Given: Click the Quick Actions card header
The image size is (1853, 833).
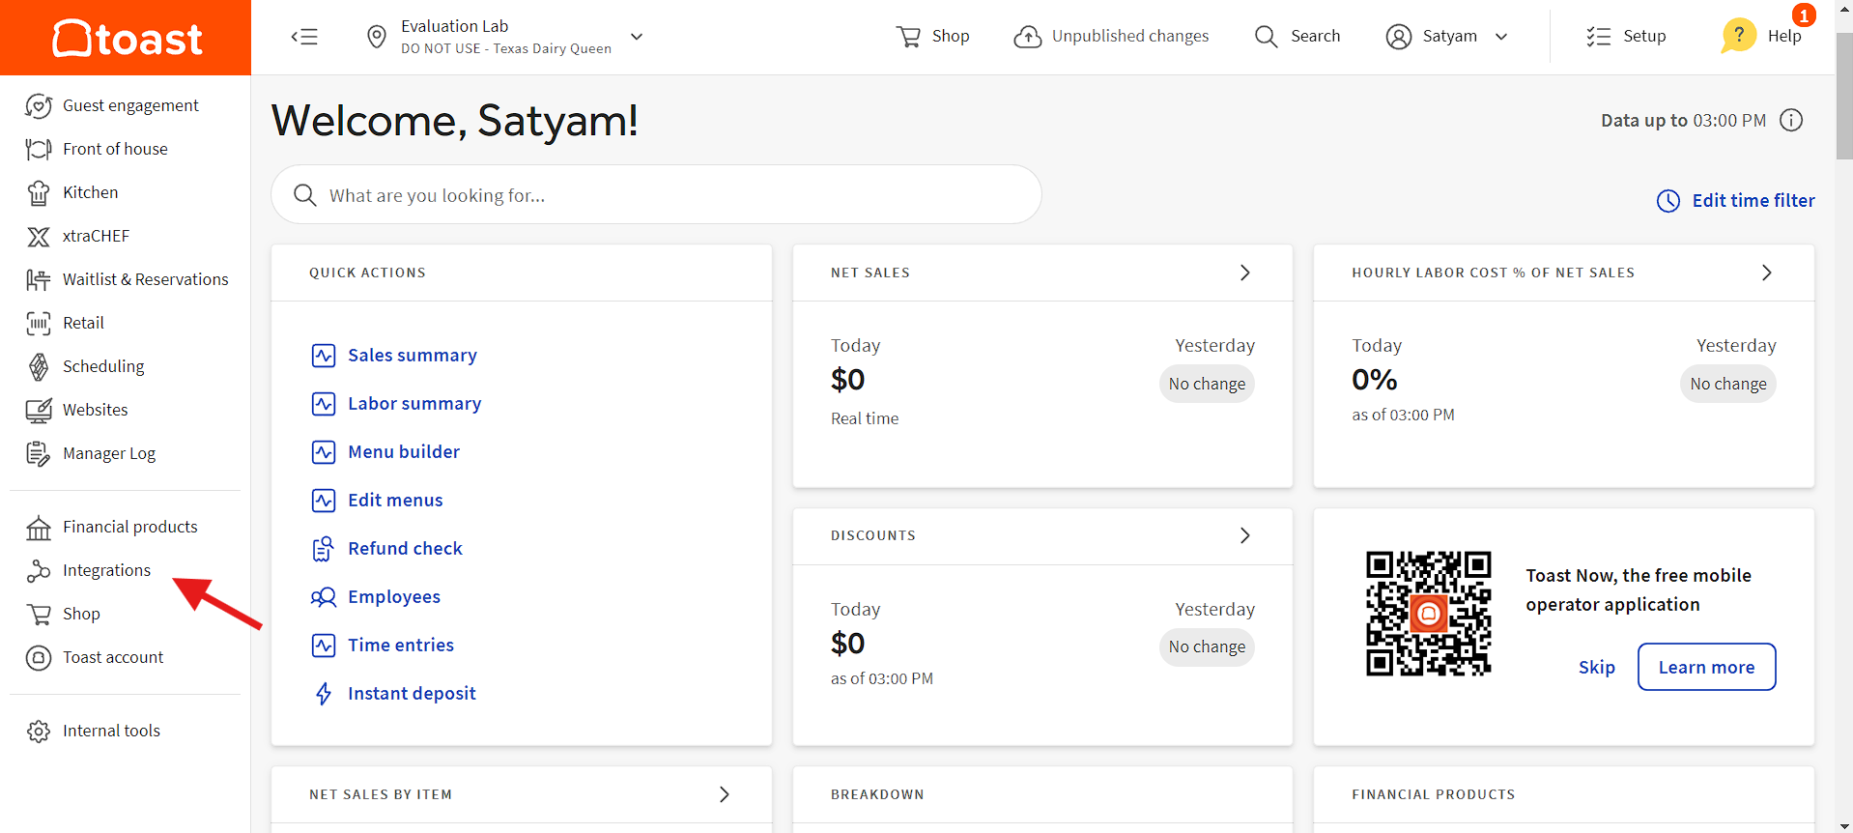Looking at the screenshot, I should (x=522, y=273).
